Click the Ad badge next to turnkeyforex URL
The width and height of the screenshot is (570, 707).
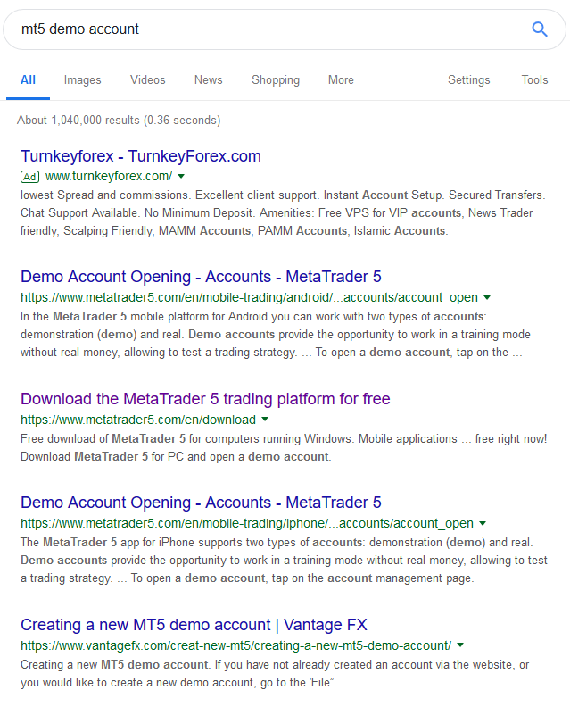[29, 177]
